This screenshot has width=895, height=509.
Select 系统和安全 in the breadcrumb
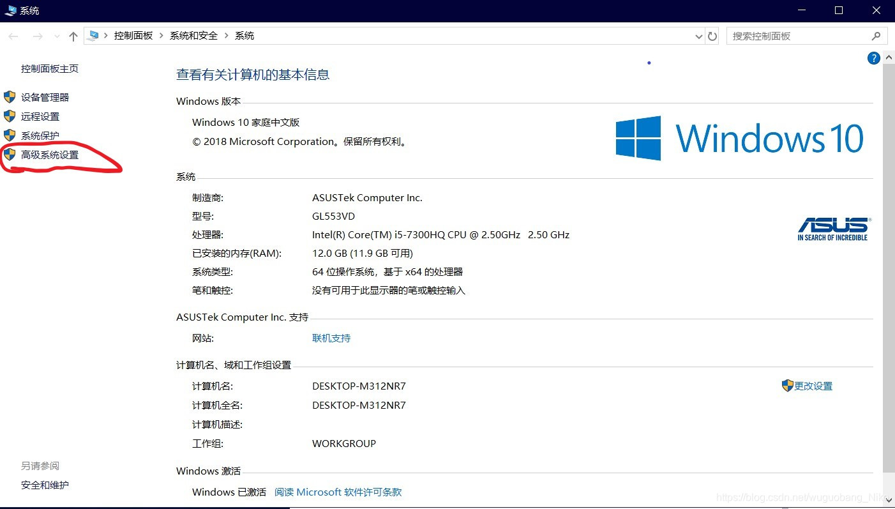(193, 36)
